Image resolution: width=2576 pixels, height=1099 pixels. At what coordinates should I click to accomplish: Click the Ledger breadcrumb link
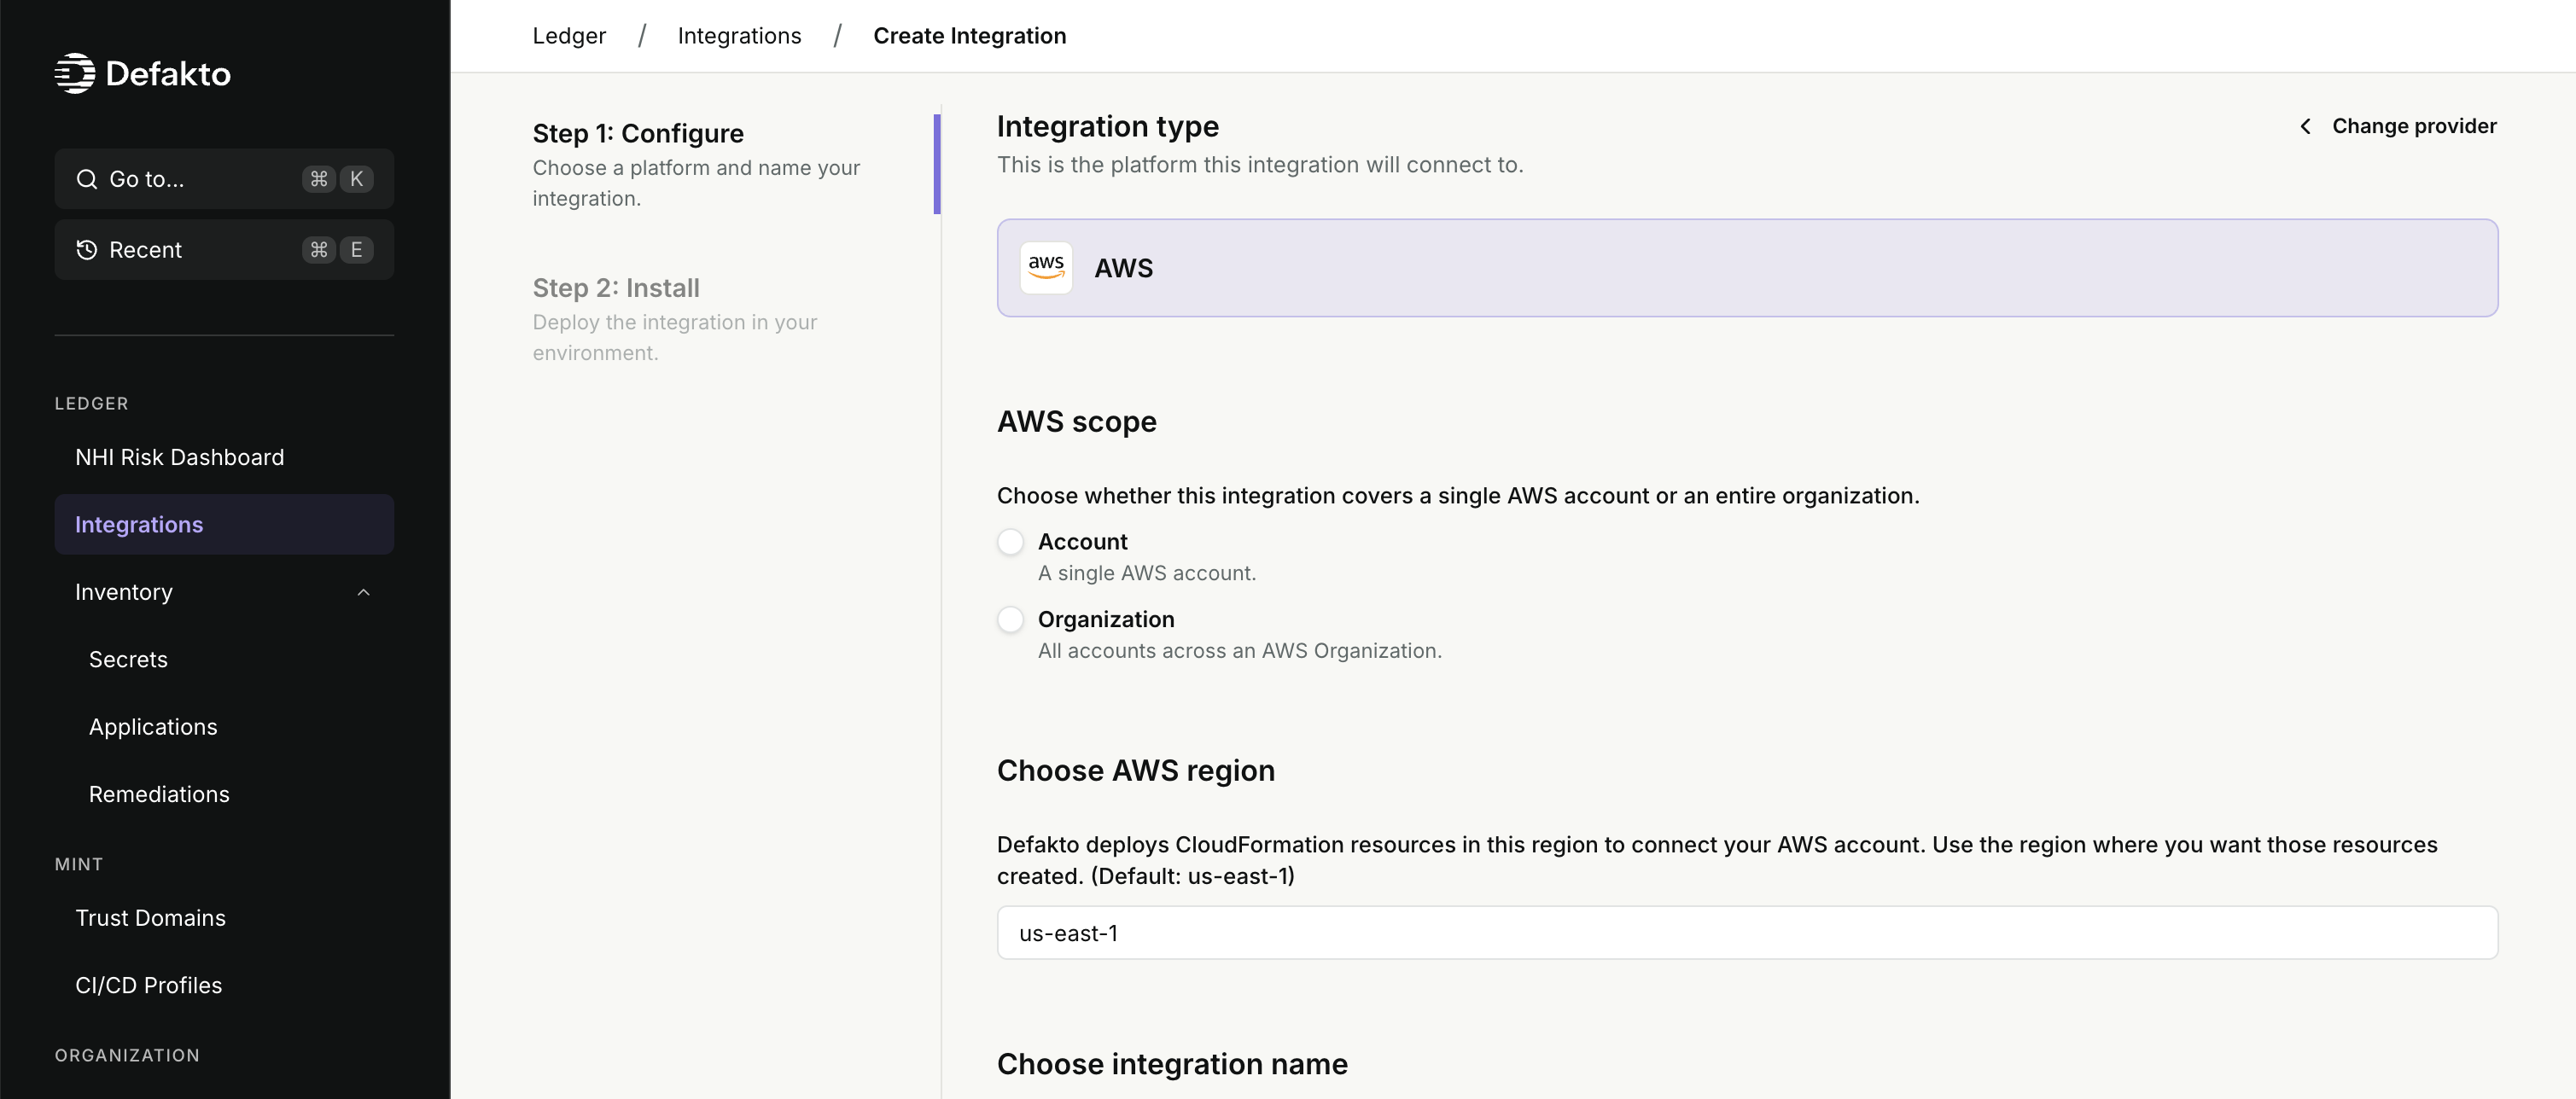coord(569,36)
